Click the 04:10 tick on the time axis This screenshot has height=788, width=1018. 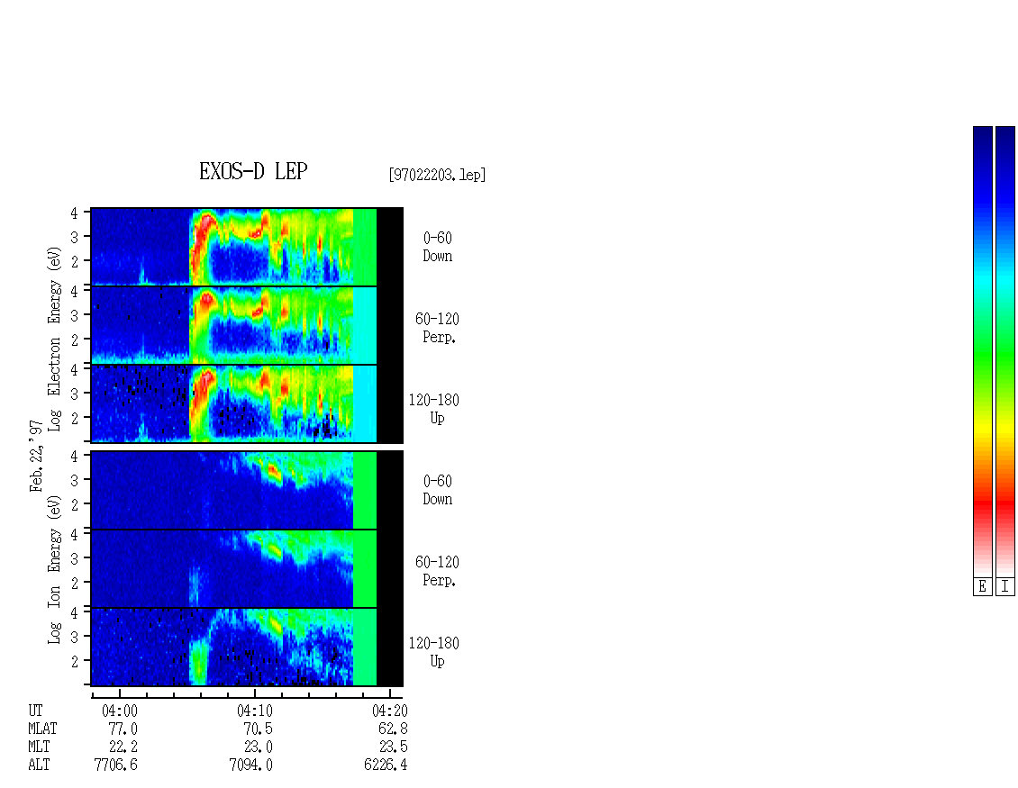click(254, 693)
